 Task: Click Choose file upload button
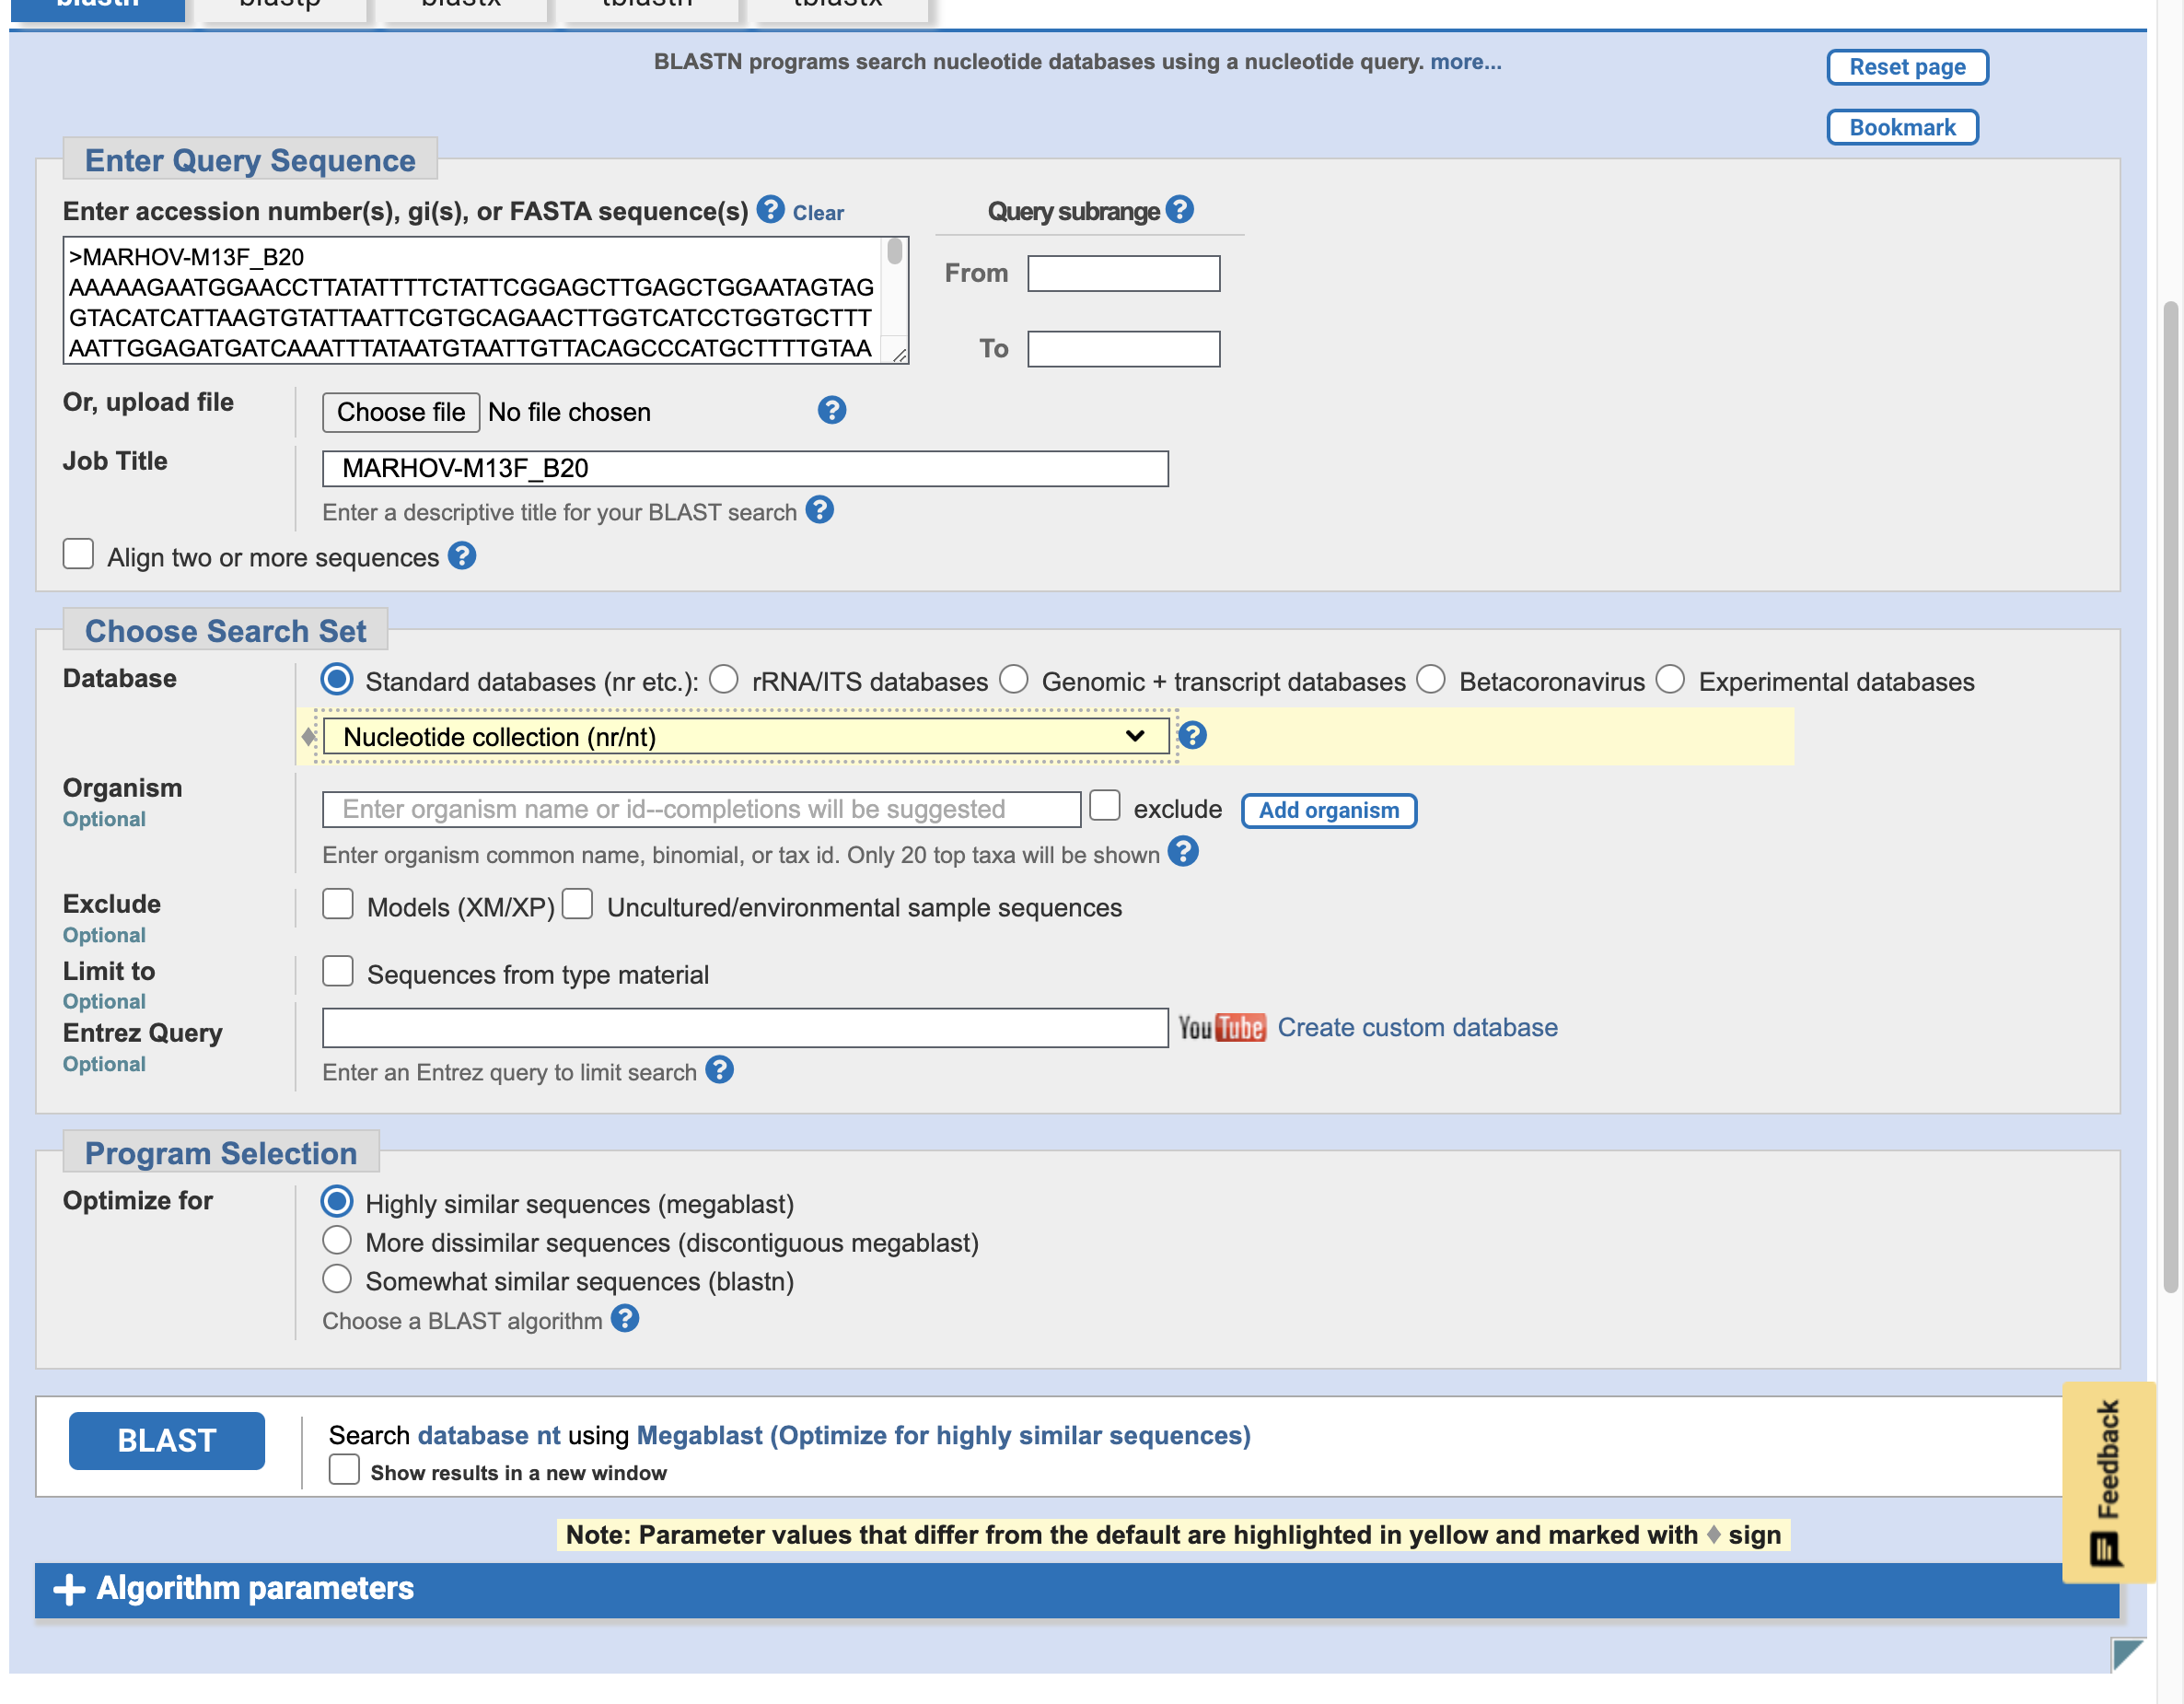click(401, 413)
